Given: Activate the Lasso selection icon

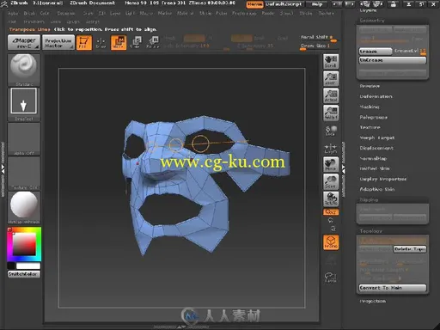Looking at the screenshot, I should click(x=331, y=277).
